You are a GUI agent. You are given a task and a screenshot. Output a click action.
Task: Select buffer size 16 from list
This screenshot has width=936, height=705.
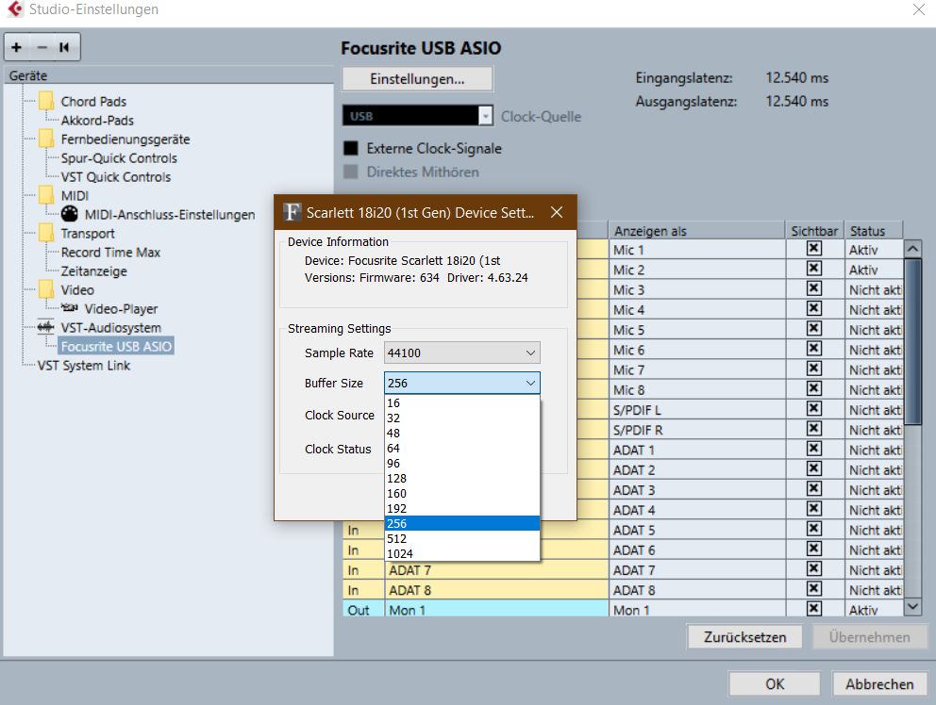pos(462,402)
